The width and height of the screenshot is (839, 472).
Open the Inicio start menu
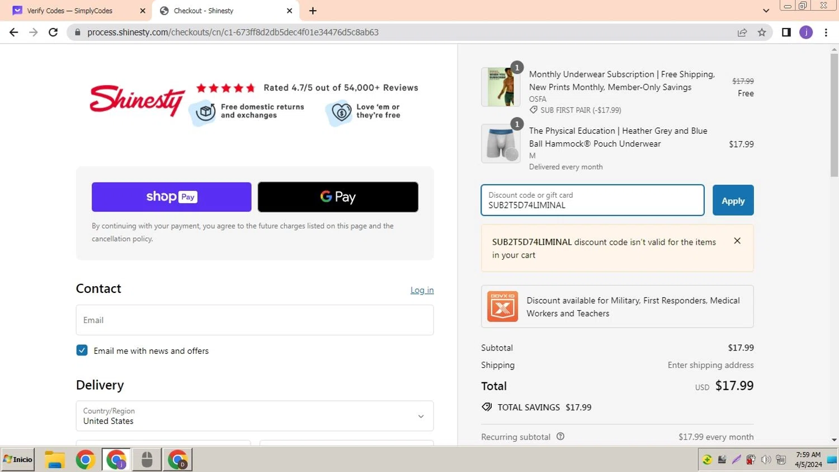tap(18, 460)
